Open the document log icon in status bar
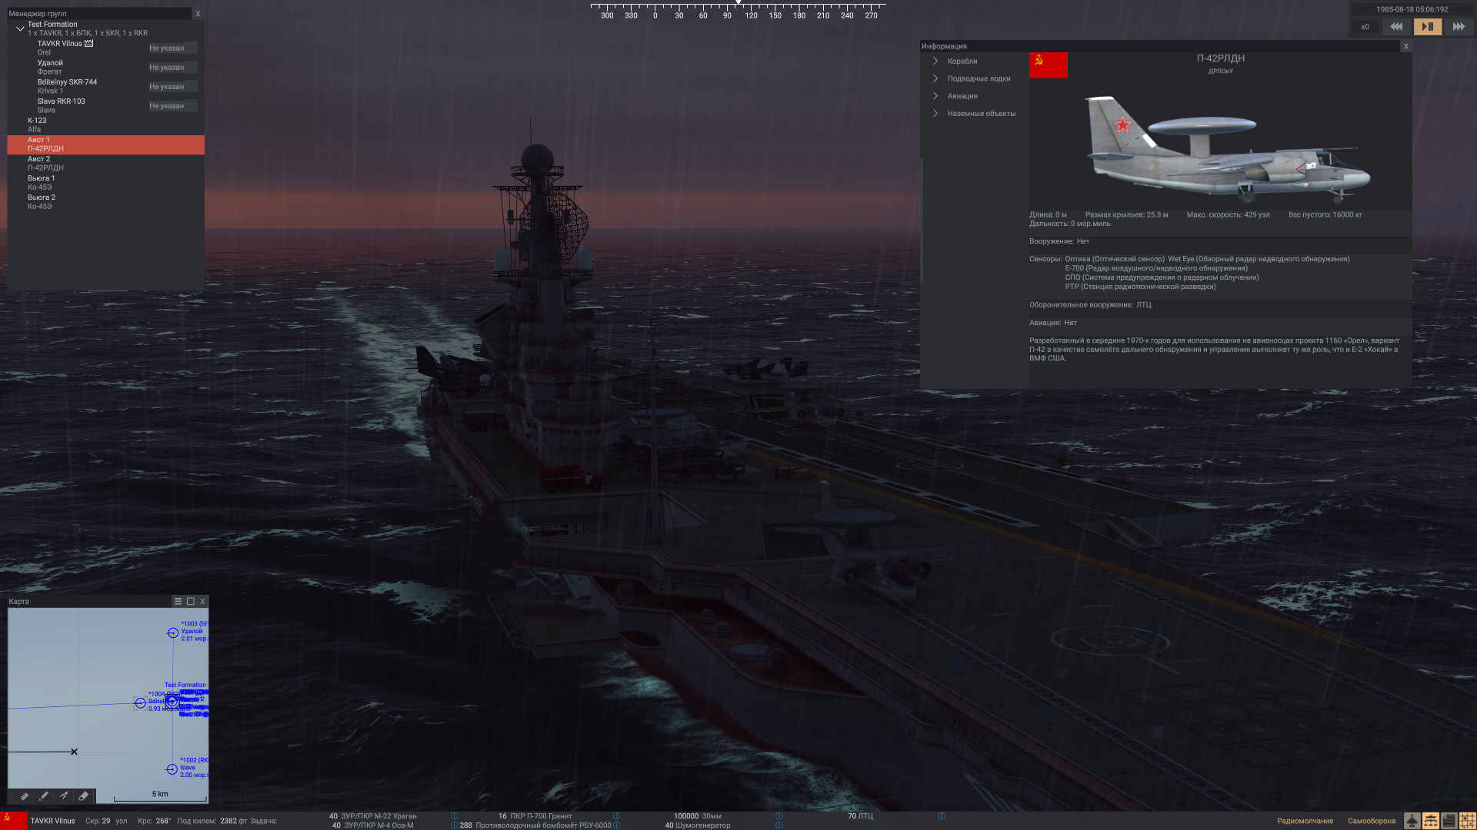The height and width of the screenshot is (830, 1477). 1449,821
